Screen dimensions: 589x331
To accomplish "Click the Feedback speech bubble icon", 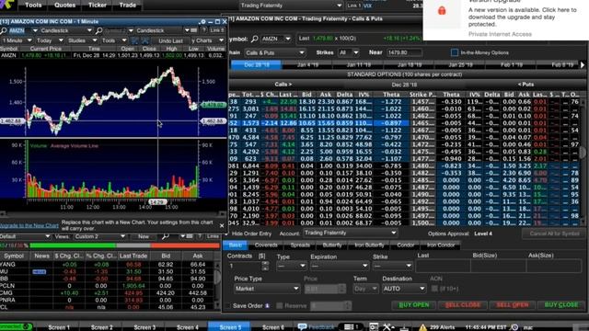I will pyautogui.click(x=302, y=327).
